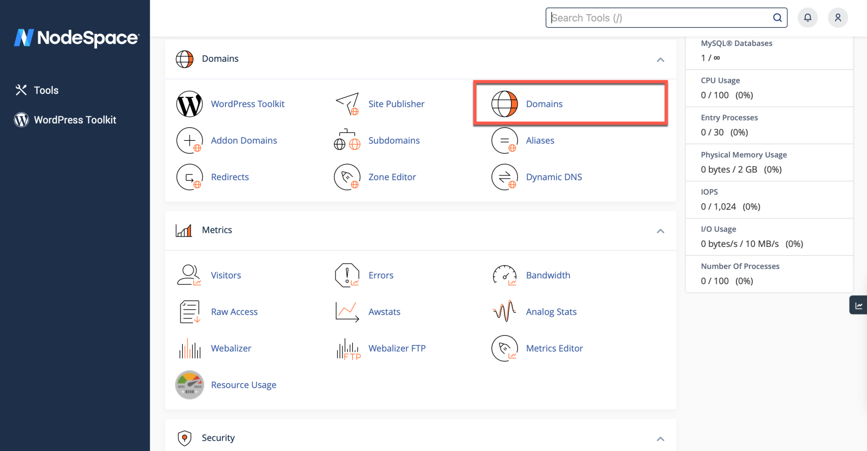Select WordPress Toolkit in the sidebar
The height and width of the screenshot is (451, 867).
(75, 120)
